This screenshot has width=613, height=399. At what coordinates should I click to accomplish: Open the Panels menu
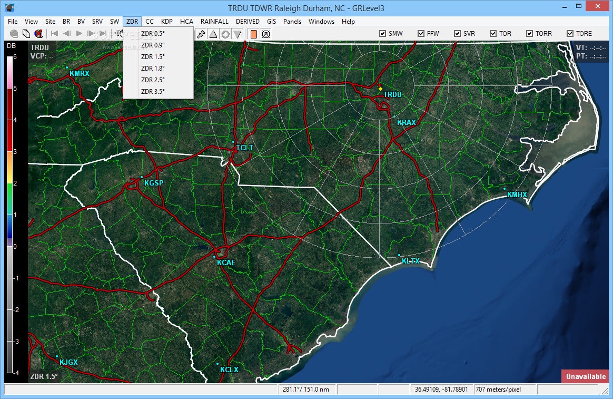(x=292, y=22)
